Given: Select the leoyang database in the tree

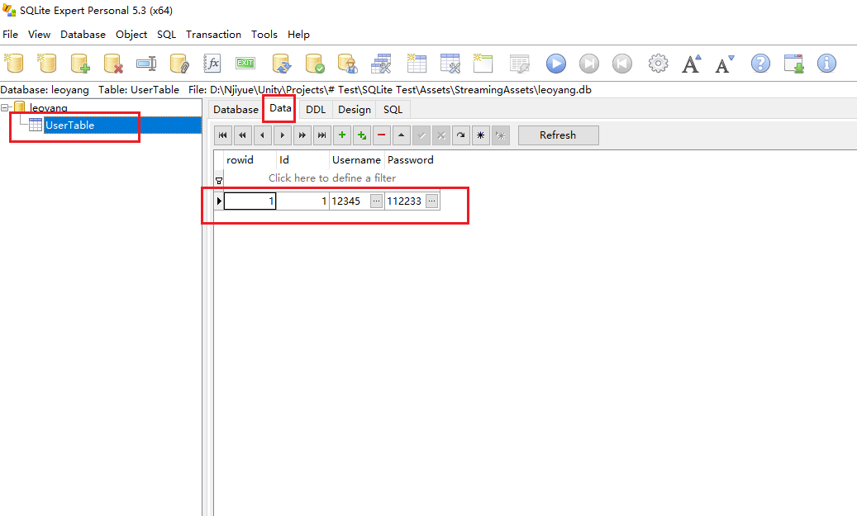Looking at the screenshot, I should pyautogui.click(x=48, y=107).
